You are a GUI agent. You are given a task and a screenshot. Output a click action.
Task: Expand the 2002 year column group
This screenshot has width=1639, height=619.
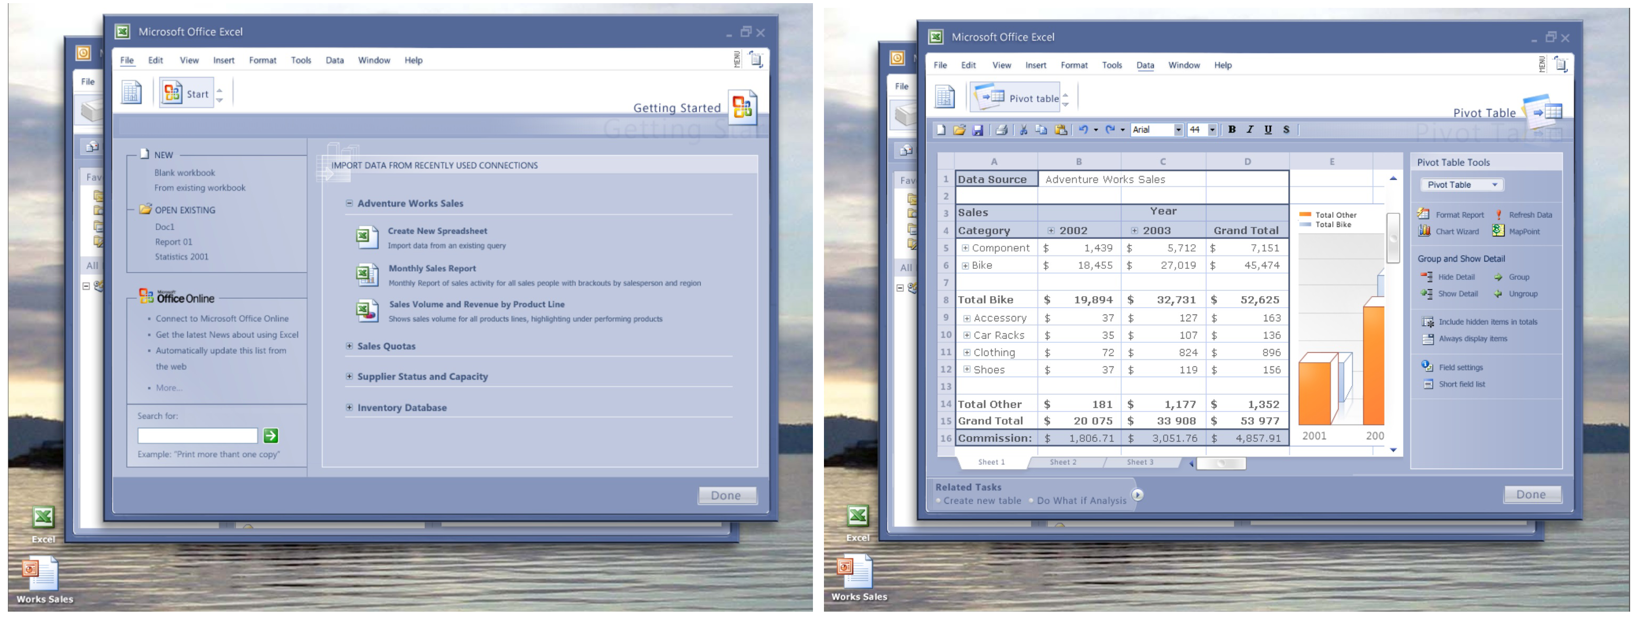coord(1051,231)
